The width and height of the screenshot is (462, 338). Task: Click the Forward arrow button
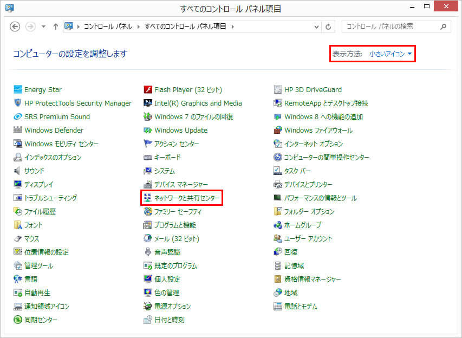click(30, 27)
